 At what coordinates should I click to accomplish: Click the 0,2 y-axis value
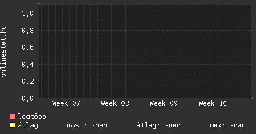[x=28, y=81]
